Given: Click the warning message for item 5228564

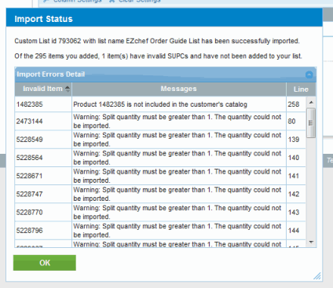Looking at the screenshot, I should [x=177, y=158].
